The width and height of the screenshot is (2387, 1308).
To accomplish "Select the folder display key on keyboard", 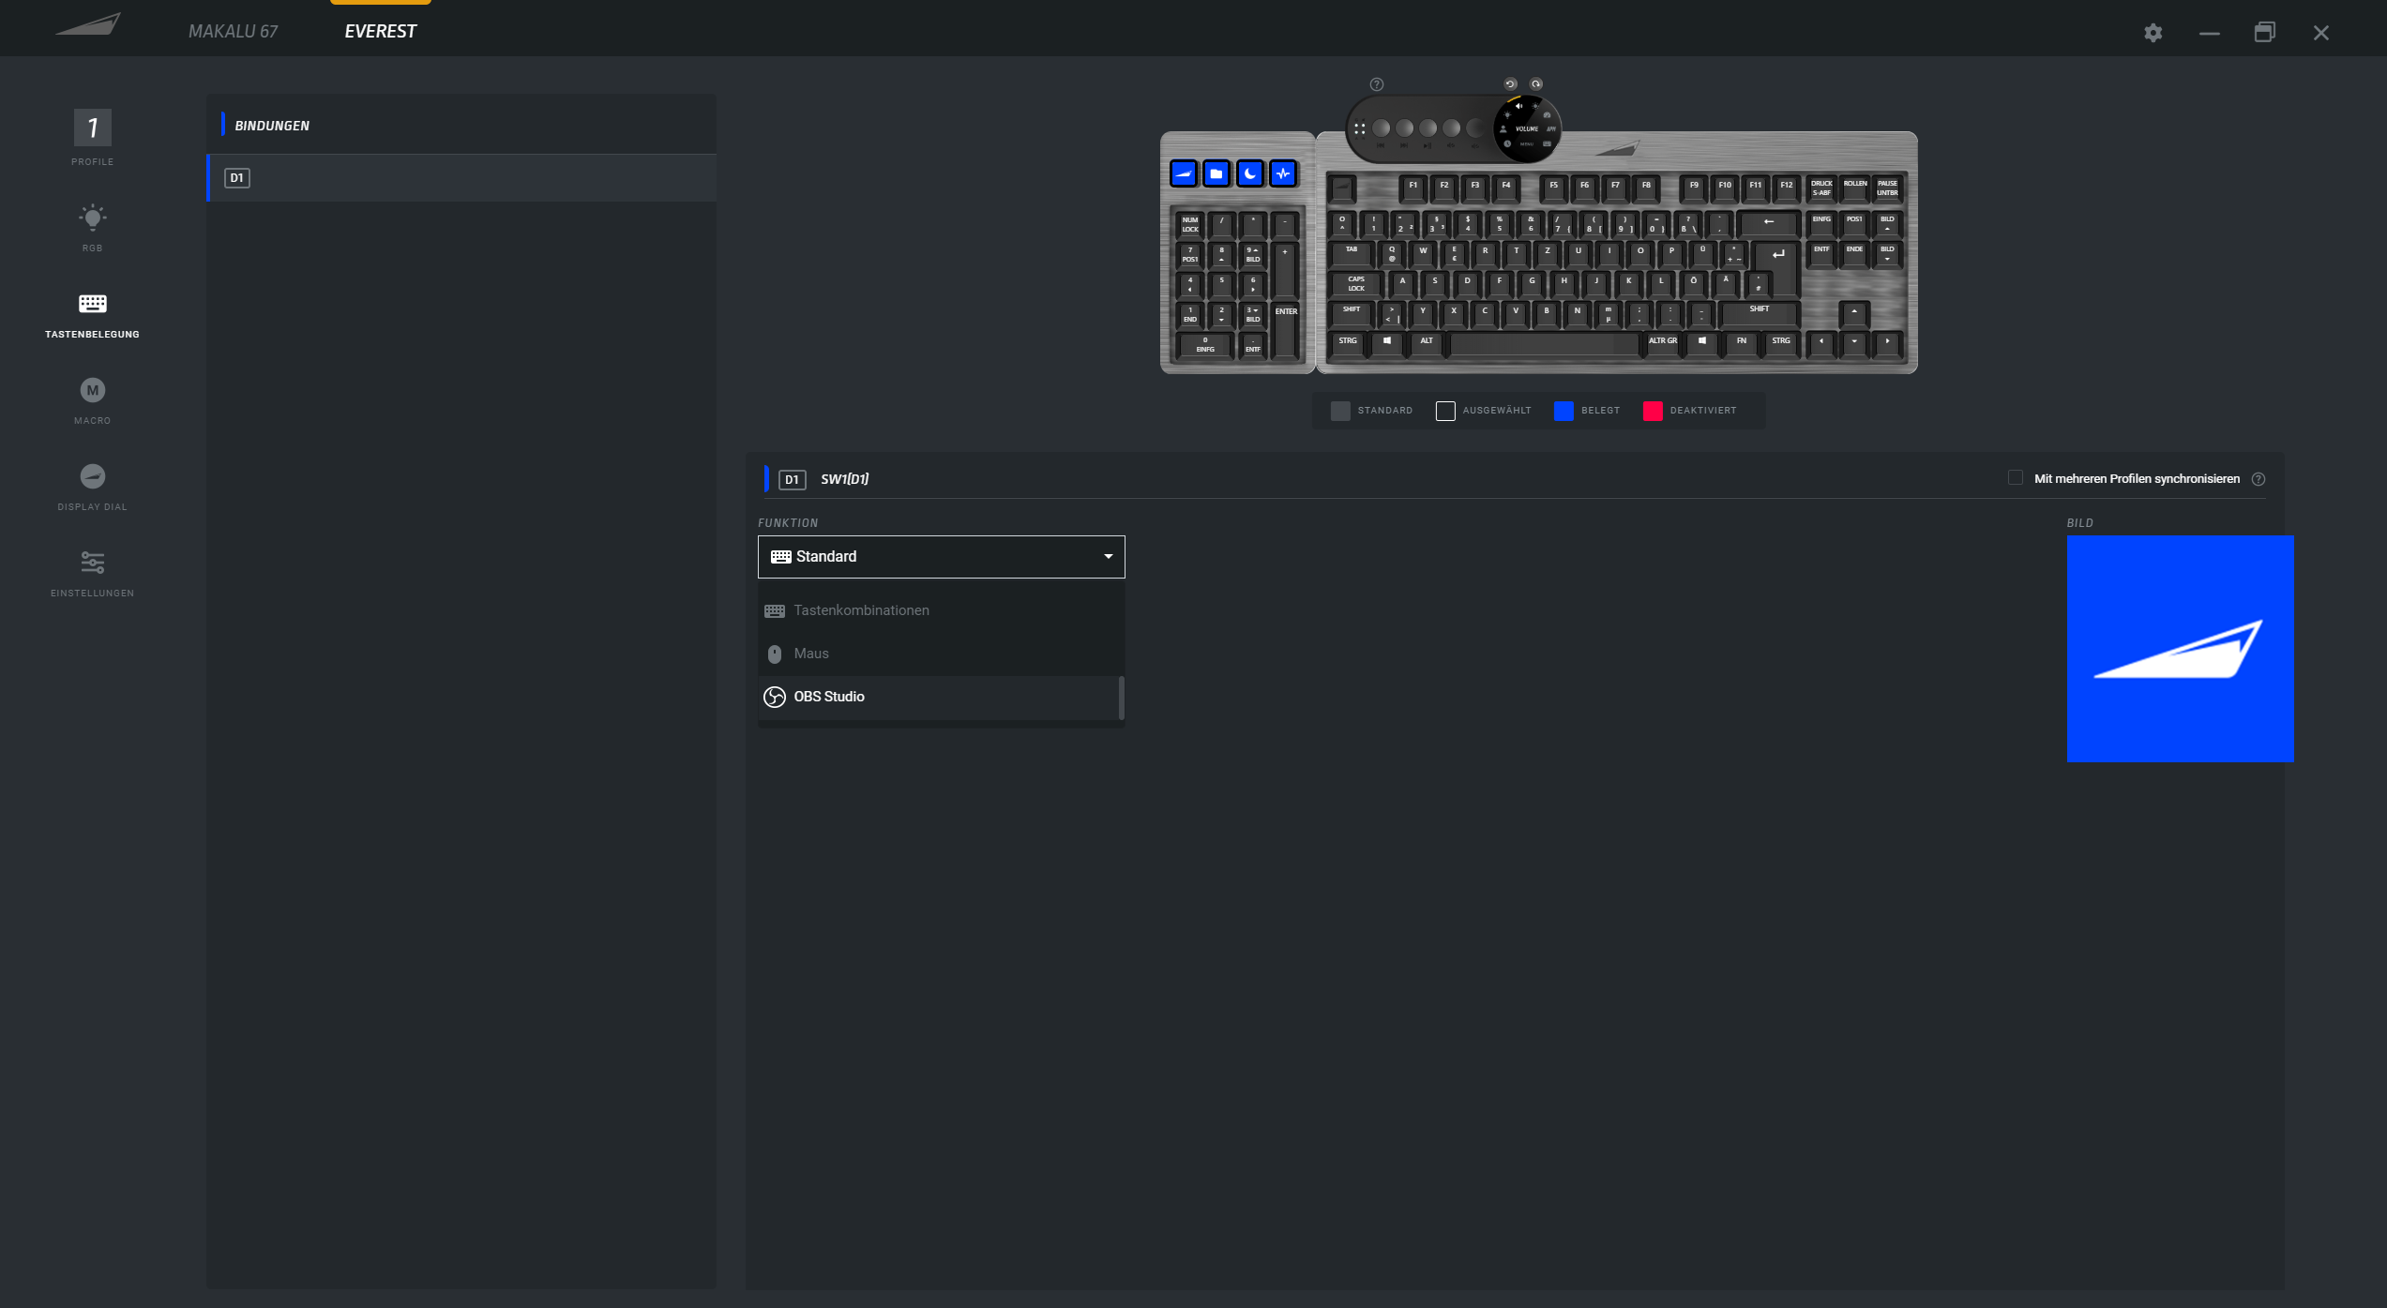I will pos(1216,173).
